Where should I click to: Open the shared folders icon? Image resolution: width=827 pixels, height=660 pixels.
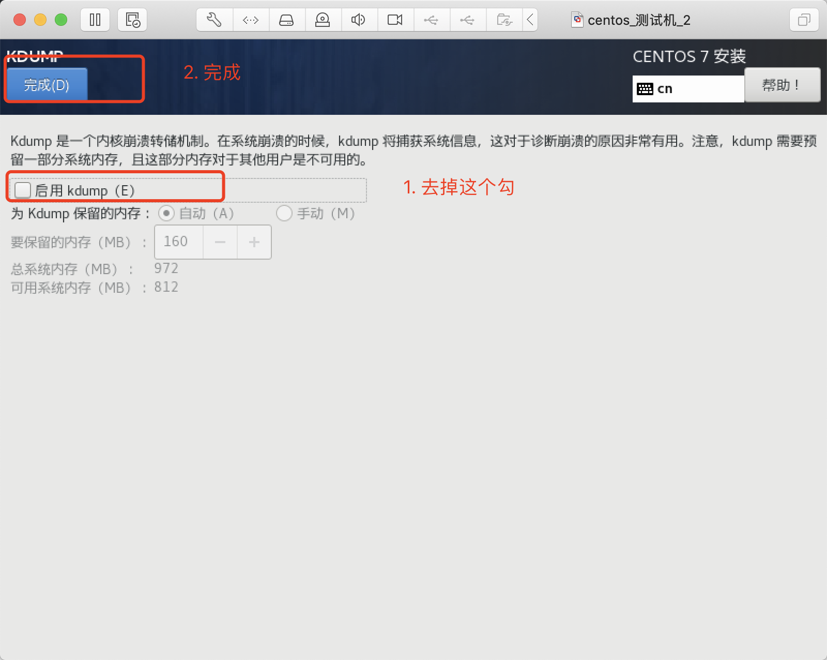[x=504, y=20]
